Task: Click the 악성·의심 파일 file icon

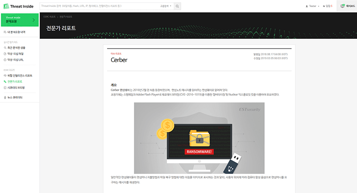Action: click(x=4, y=53)
